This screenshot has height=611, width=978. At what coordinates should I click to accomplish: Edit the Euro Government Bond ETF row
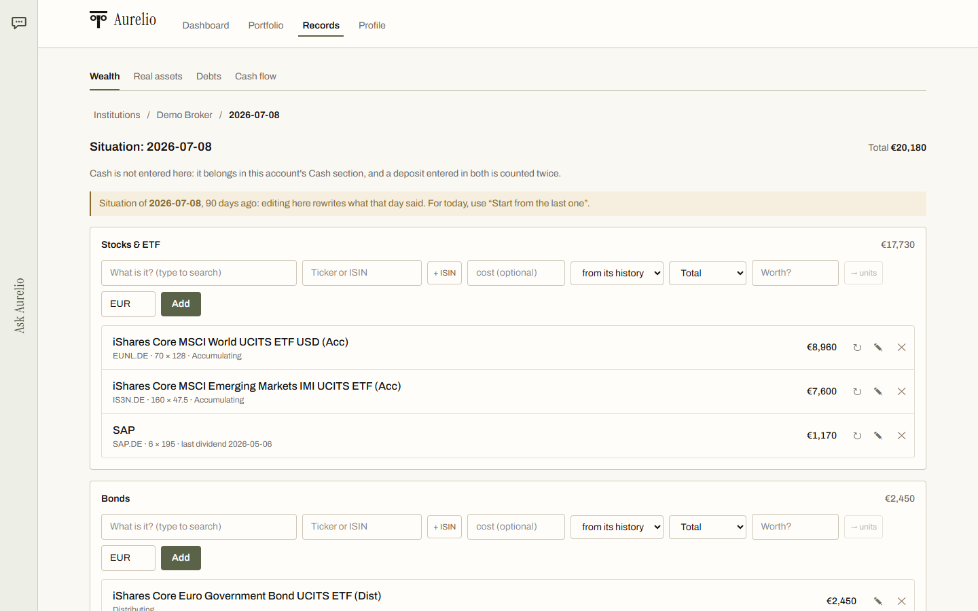(878, 601)
